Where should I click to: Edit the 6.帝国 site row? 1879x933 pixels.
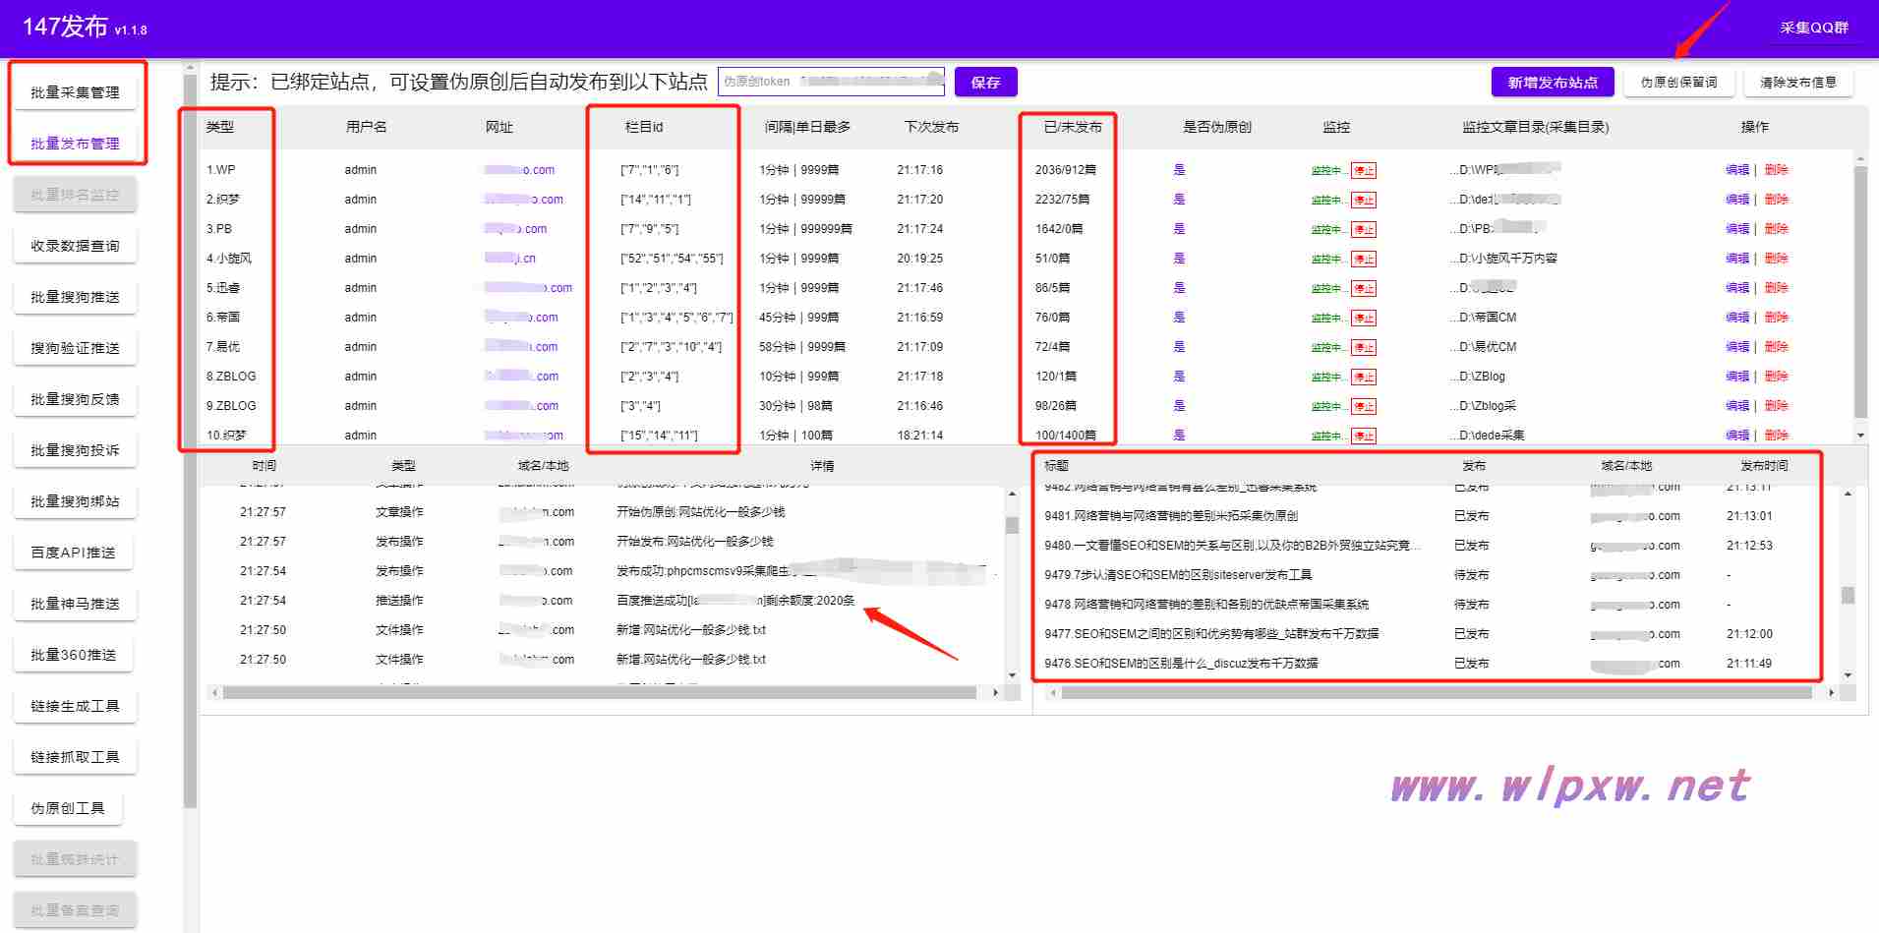(1737, 318)
